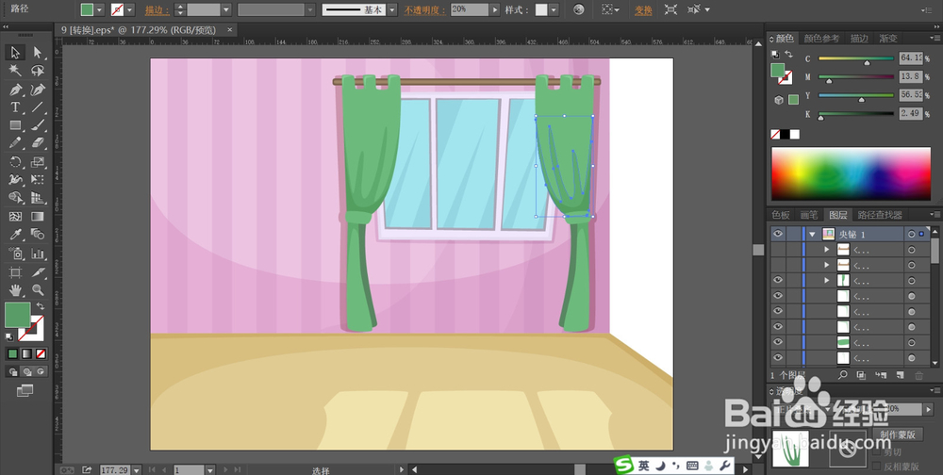Select the Paintbrush tool
The image size is (943, 475).
(x=38, y=125)
